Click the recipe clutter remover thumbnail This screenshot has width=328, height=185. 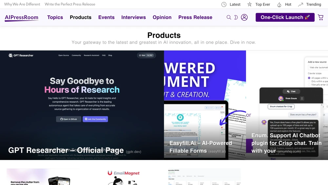pyautogui.click(x=43, y=176)
